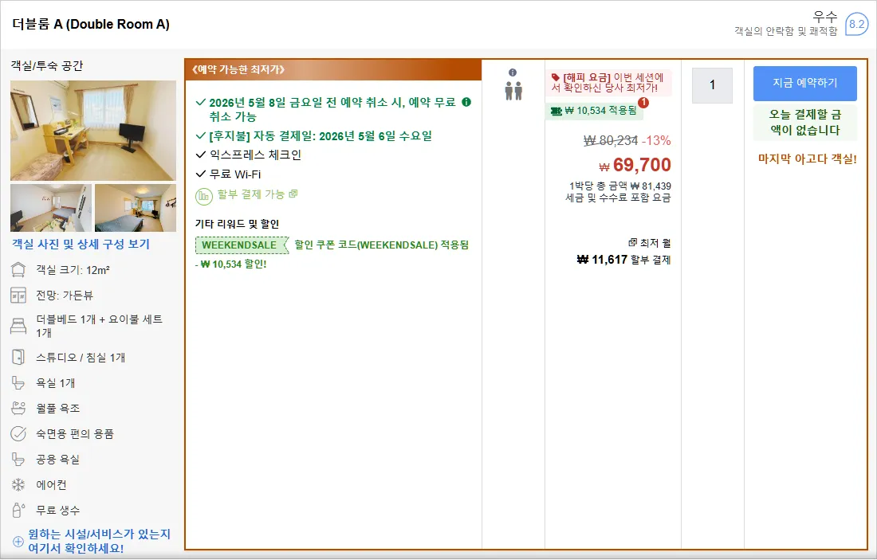Viewport: 877px width, 560px height.
Task: Click the 지금 예약하기 button
Action: (804, 84)
